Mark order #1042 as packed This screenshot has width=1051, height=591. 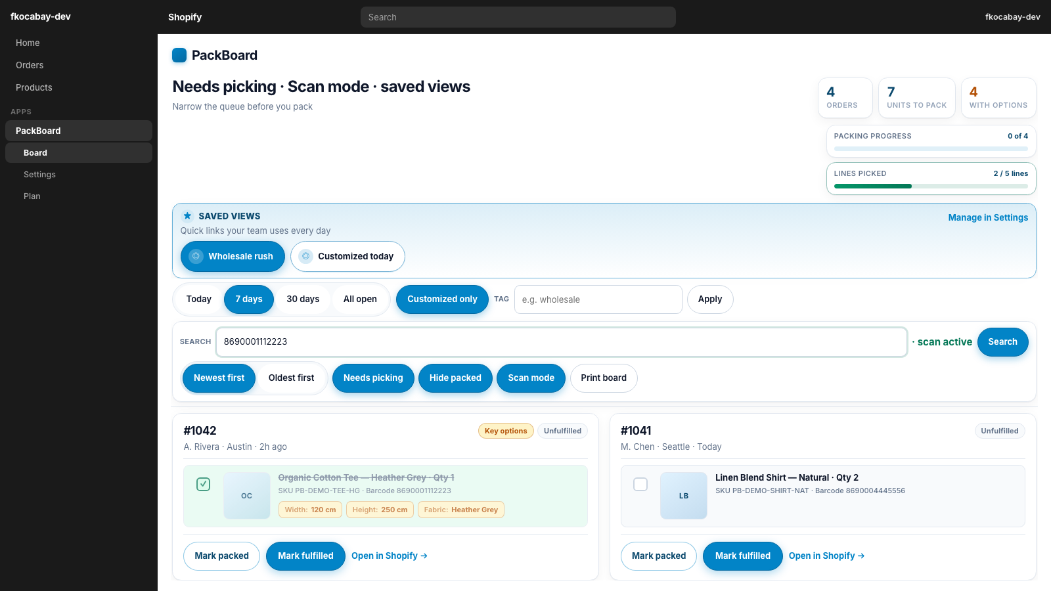[221, 556]
